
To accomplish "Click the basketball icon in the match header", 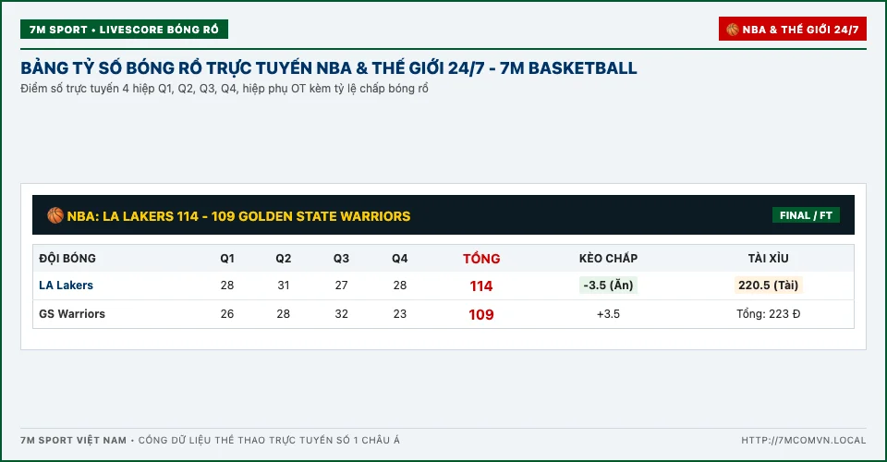I will click(55, 215).
